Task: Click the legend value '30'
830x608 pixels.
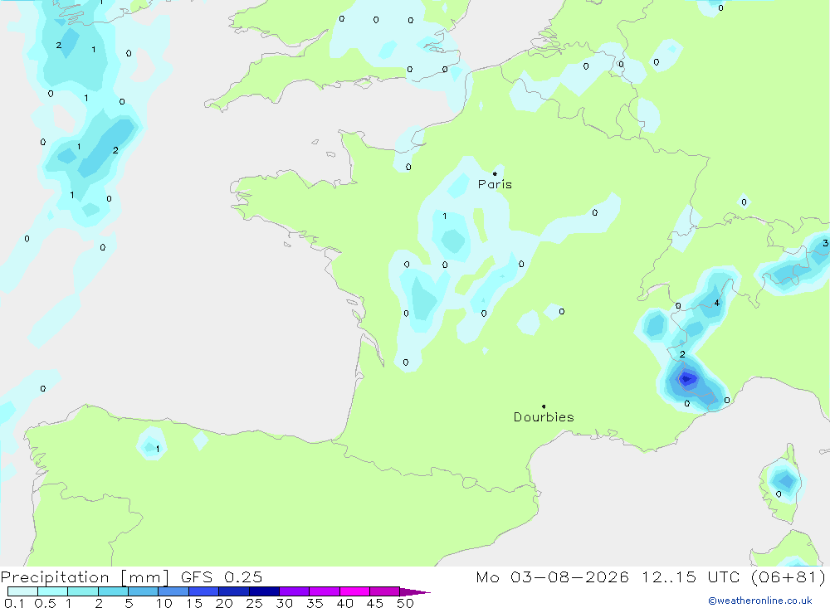Action: [x=285, y=603]
